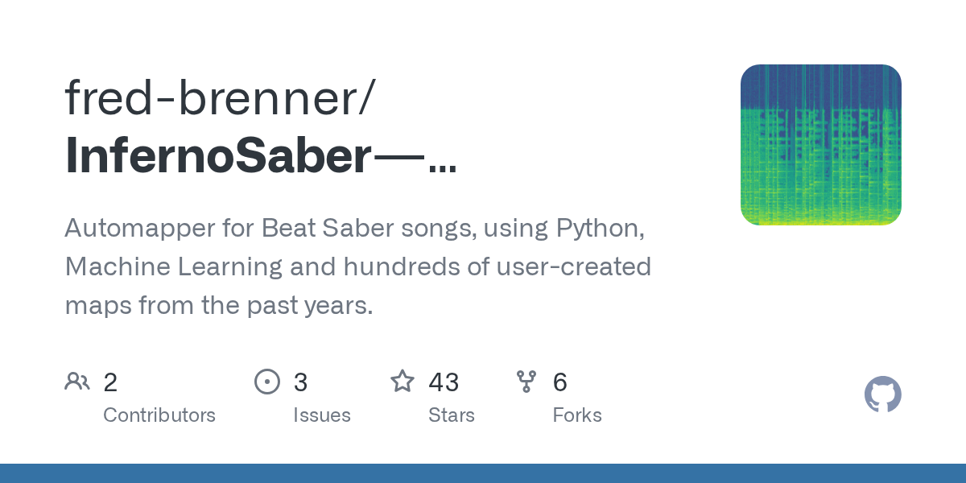
Task: Click the star icon next to 43
Action: click(402, 382)
